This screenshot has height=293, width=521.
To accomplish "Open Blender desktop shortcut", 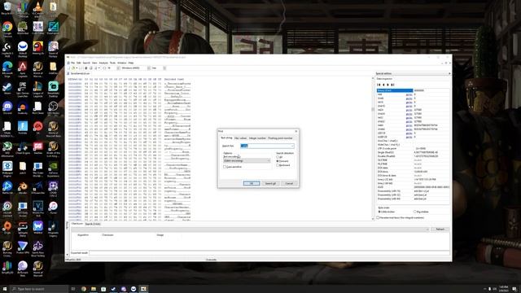I will [x=23, y=188].
